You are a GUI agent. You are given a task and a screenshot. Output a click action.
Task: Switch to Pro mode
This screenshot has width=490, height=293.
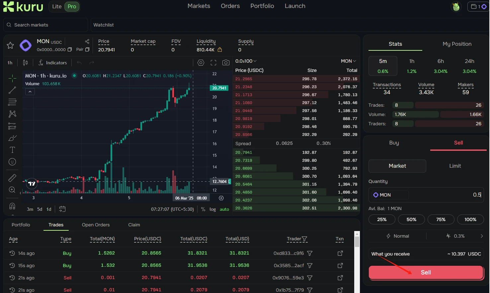72,6
